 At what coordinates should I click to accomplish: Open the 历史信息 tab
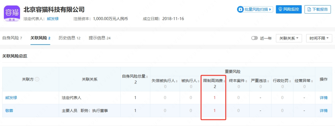click(x=69, y=38)
